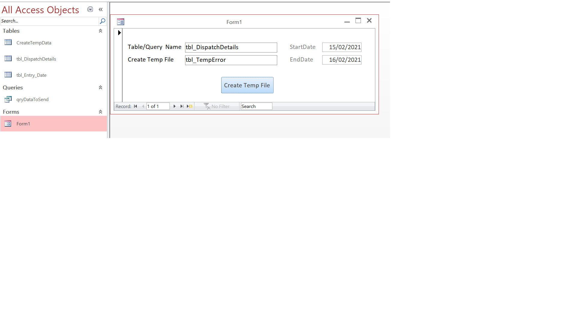This screenshot has width=576, height=324.
Task: Go to first record navigation button
Action: coord(136,106)
